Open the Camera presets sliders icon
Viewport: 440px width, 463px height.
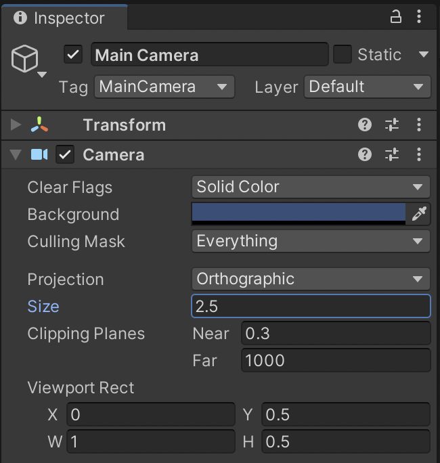(392, 155)
